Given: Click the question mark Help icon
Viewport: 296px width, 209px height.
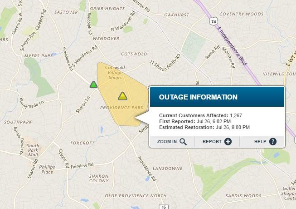Looking at the screenshot, I should (273, 142).
